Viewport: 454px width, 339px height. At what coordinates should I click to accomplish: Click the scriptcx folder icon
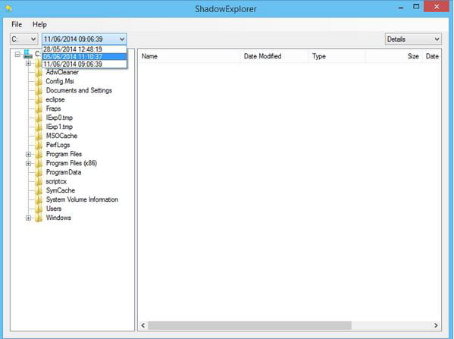[x=39, y=181]
